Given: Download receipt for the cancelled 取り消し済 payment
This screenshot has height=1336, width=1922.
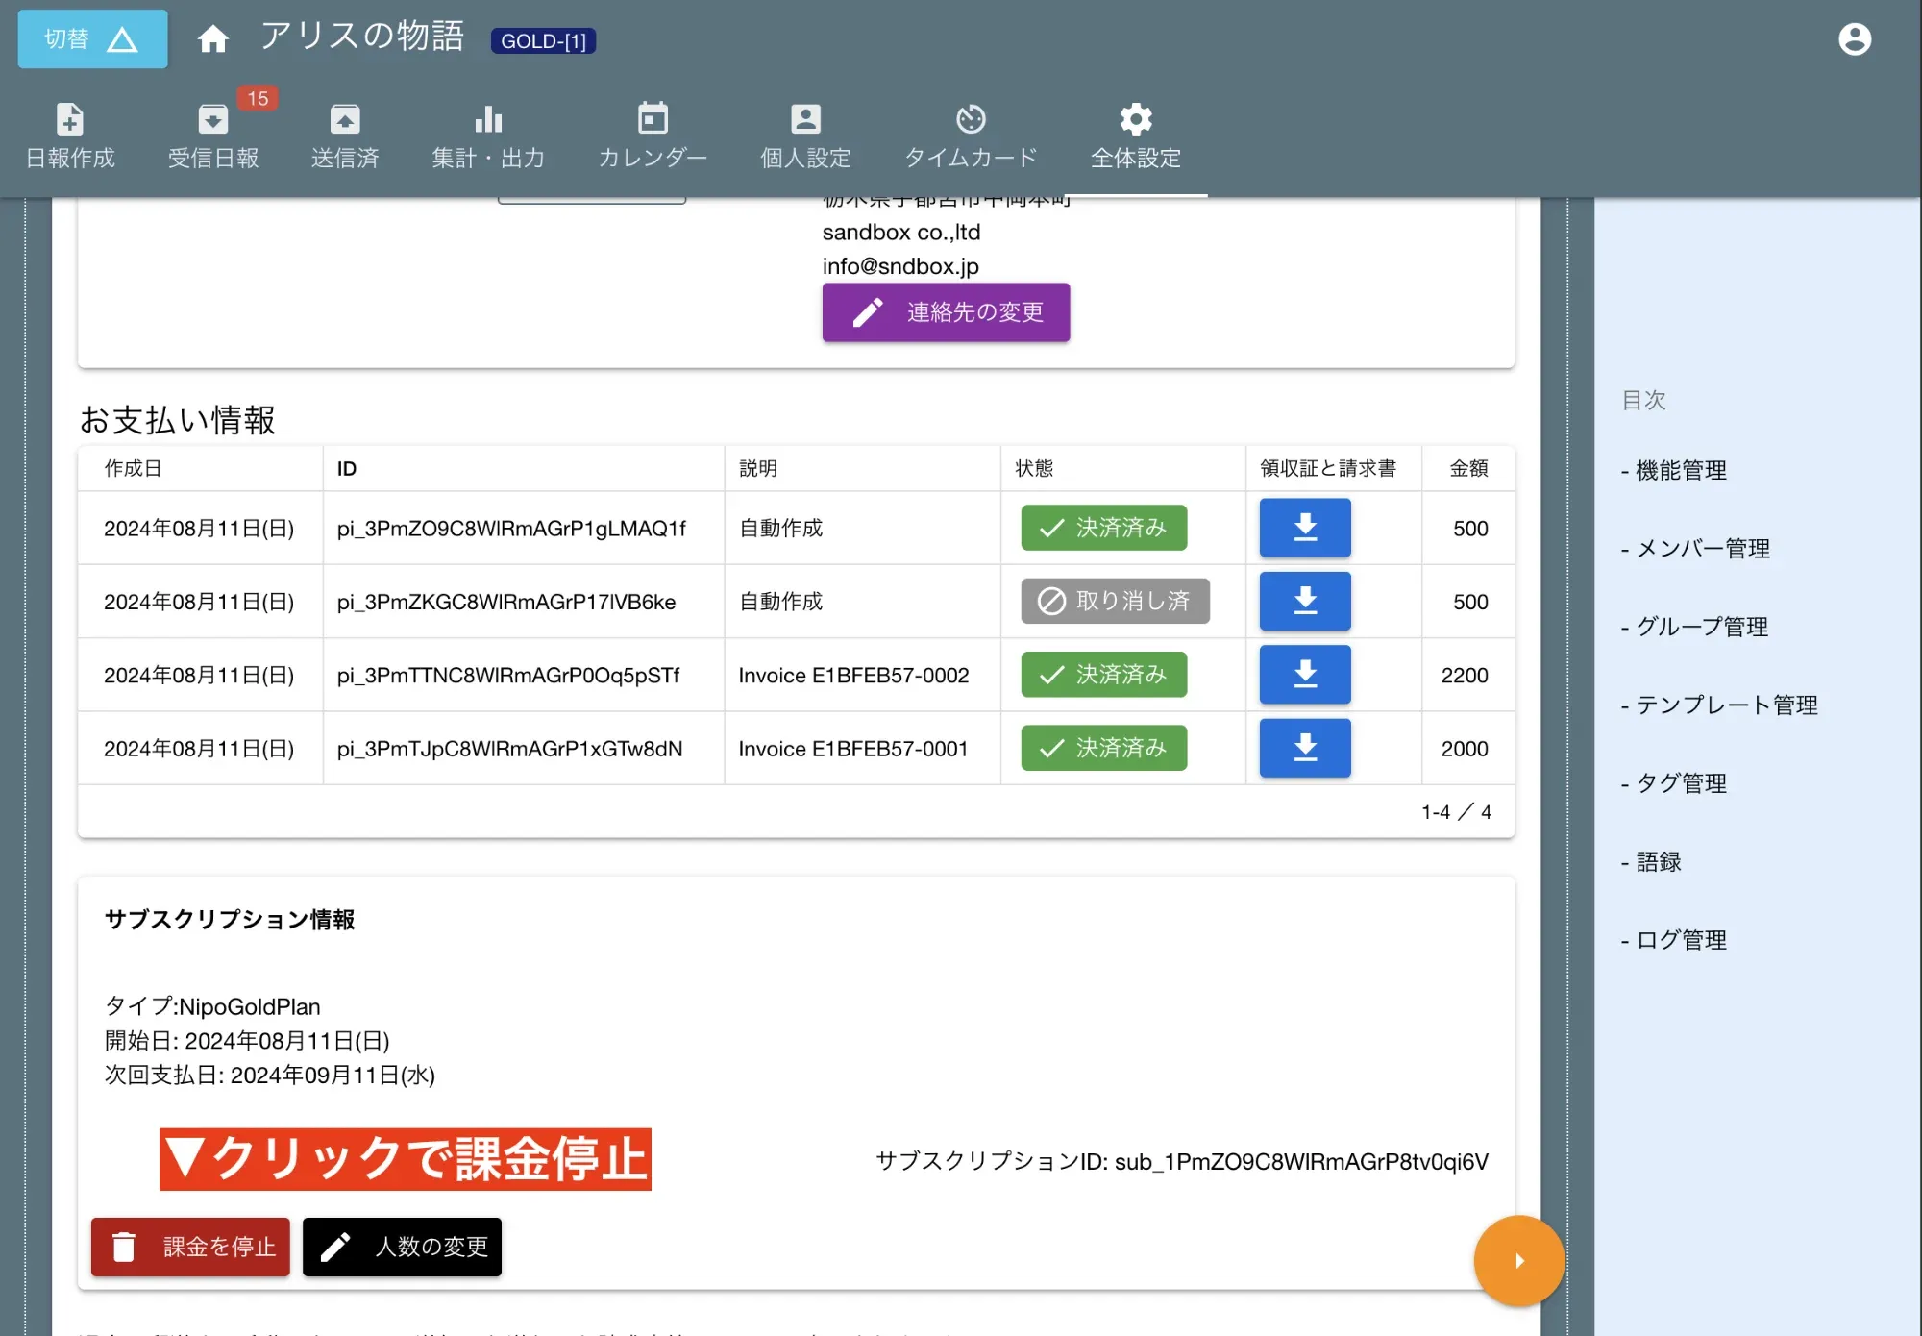Looking at the screenshot, I should (x=1304, y=601).
